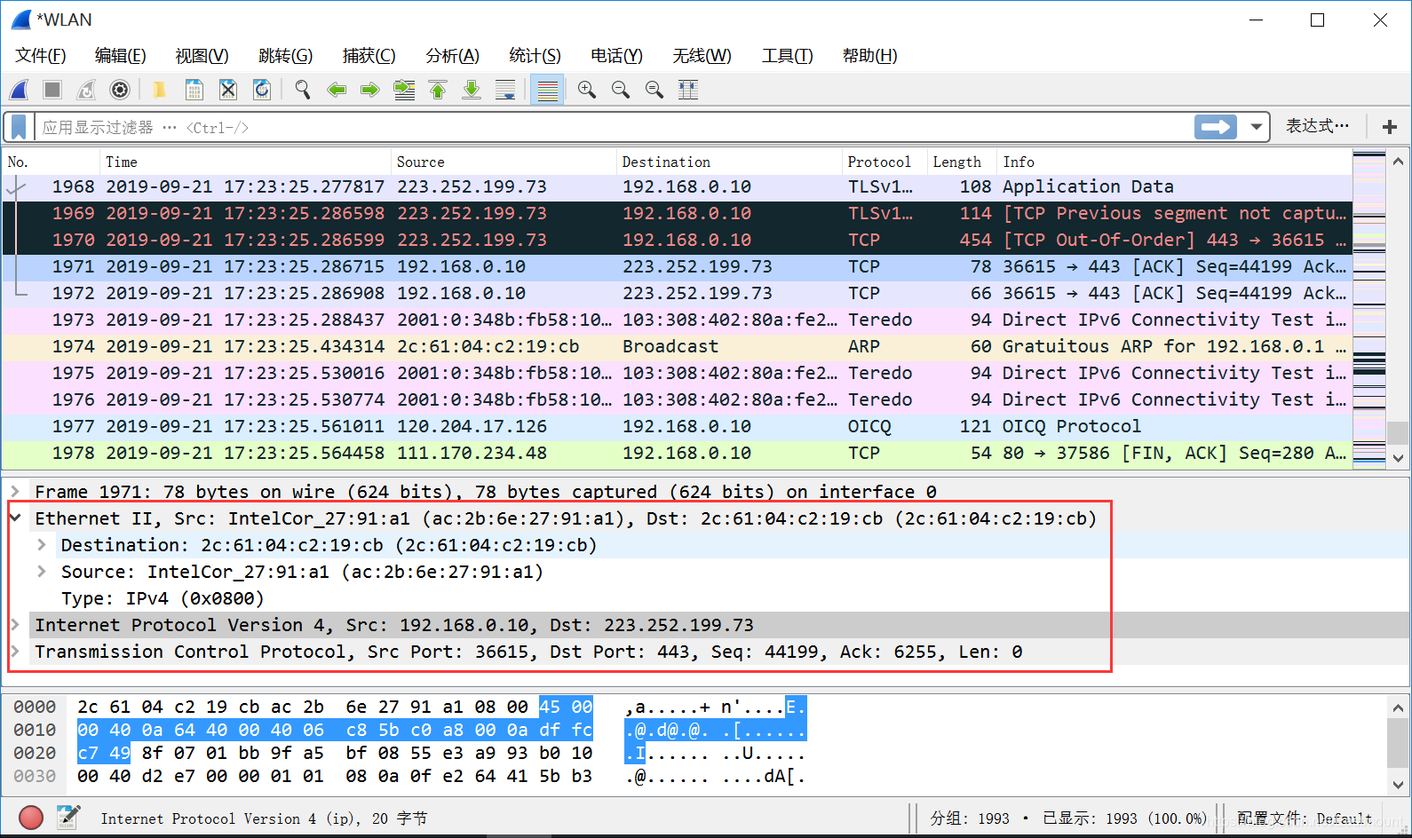Save this capture file

tap(194, 90)
